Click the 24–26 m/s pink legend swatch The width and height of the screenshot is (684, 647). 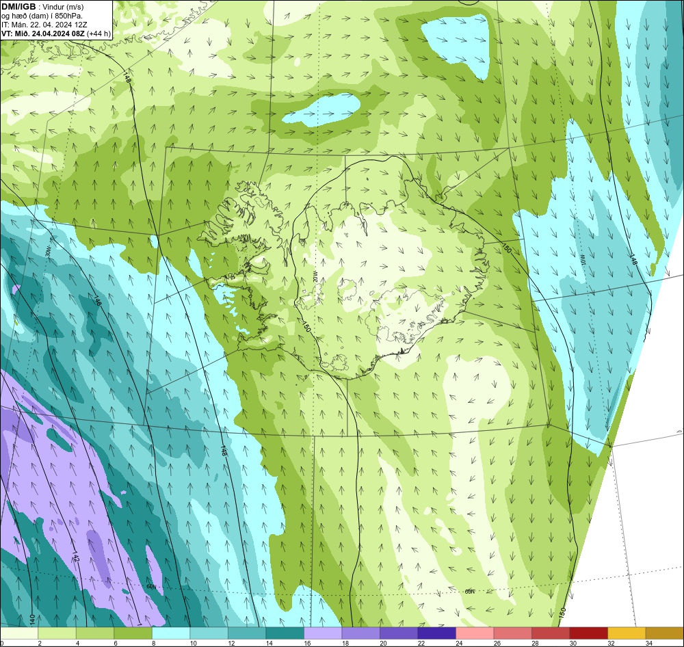pyautogui.click(x=475, y=633)
